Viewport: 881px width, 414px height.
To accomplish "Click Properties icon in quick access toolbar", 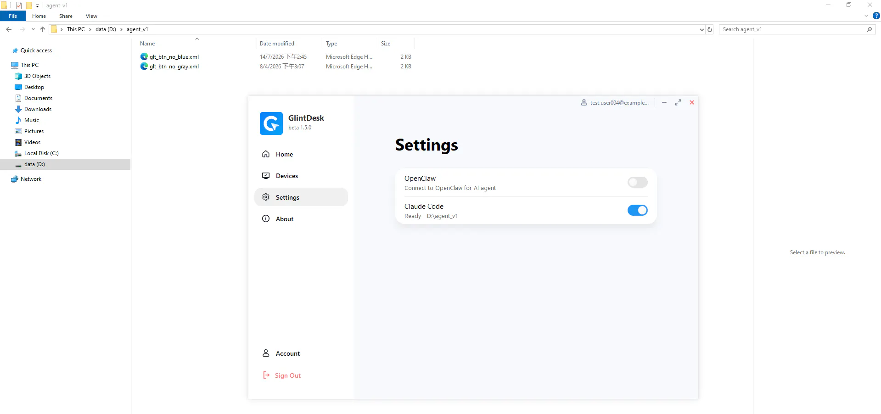I will (x=19, y=6).
